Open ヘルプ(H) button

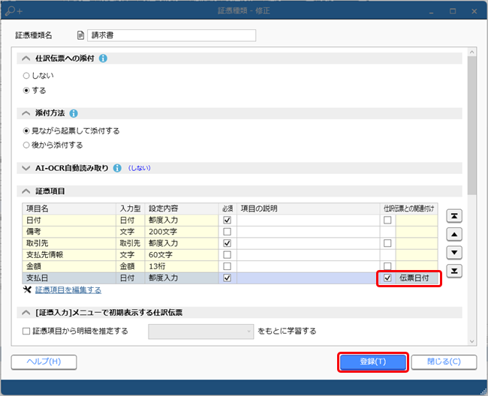tap(44, 361)
